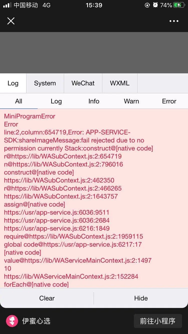
Task: Clear the console output
Action: click(x=47, y=298)
